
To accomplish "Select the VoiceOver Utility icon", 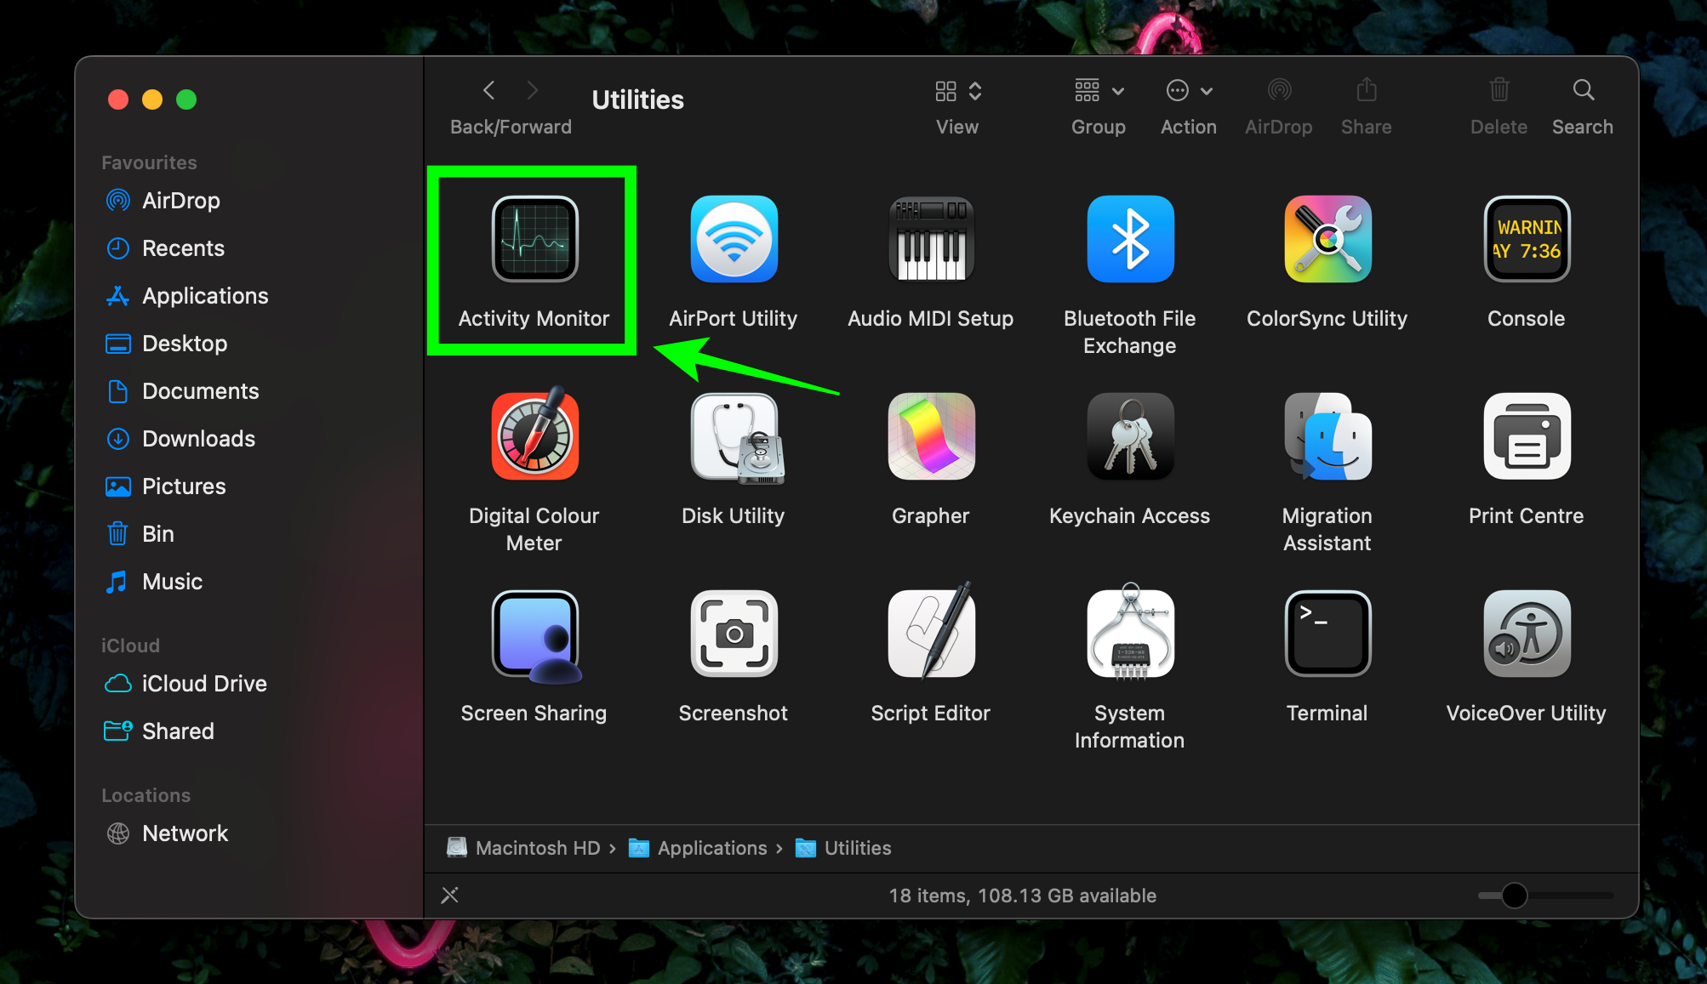I will [x=1527, y=634].
